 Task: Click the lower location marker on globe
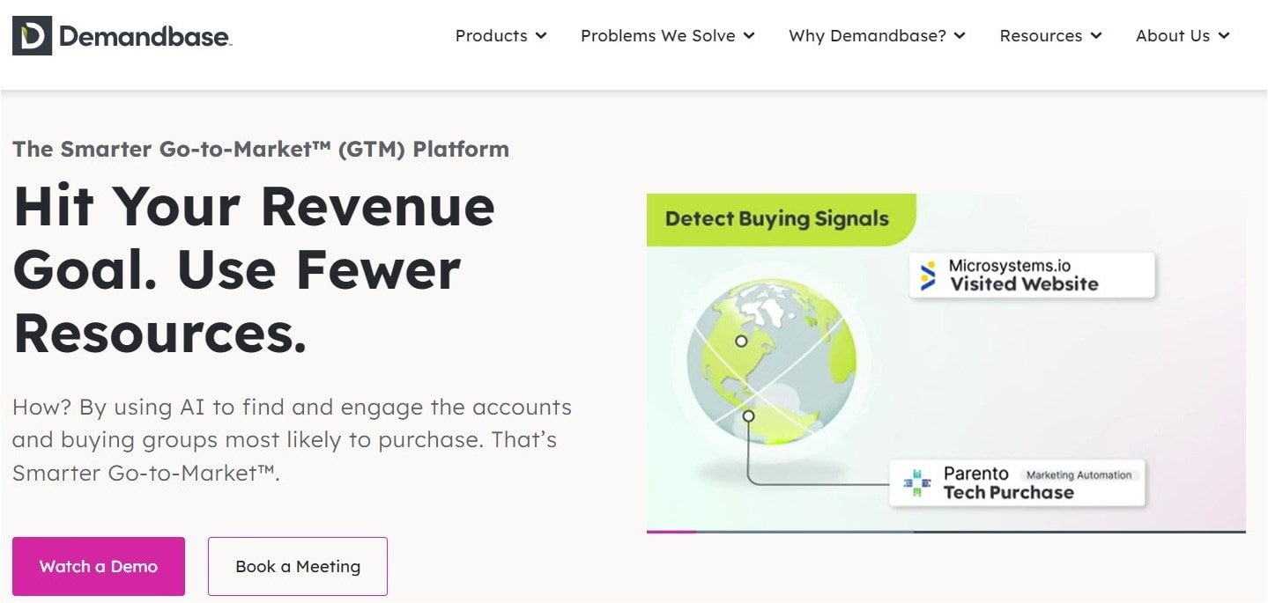(x=748, y=415)
